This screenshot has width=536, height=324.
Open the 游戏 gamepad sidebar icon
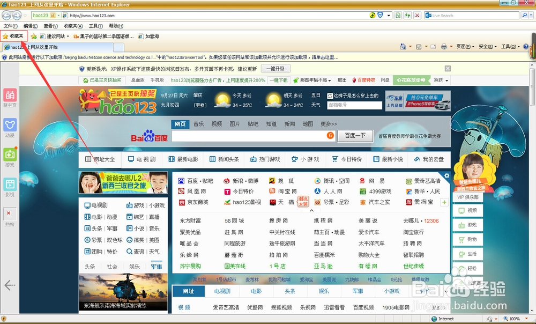10,154
